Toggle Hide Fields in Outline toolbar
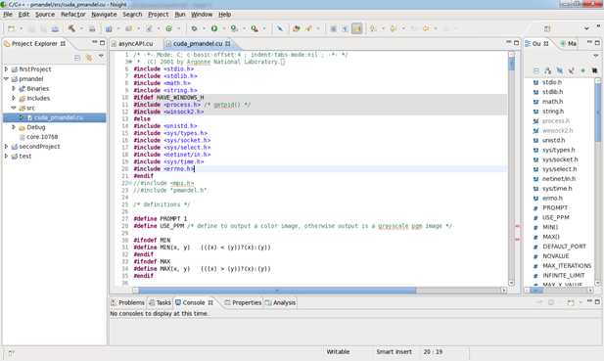604x361 pixels. click(559, 70)
